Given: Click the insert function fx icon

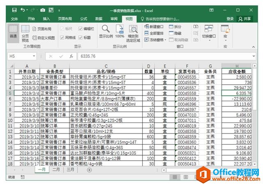Looking at the screenshot, I should tap(71, 56).
